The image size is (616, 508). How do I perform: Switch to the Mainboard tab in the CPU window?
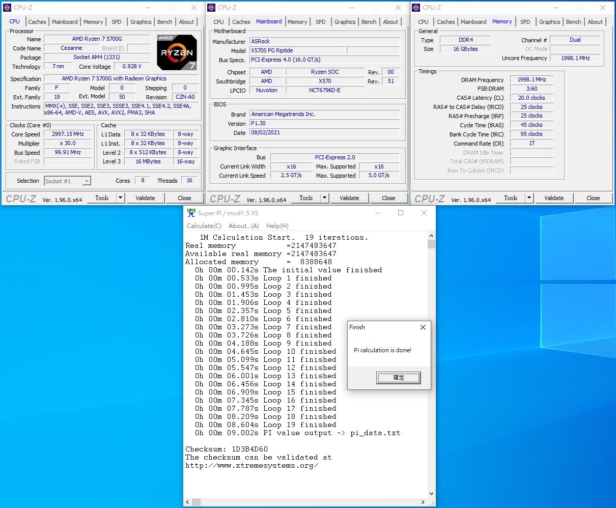coord(65,22)
